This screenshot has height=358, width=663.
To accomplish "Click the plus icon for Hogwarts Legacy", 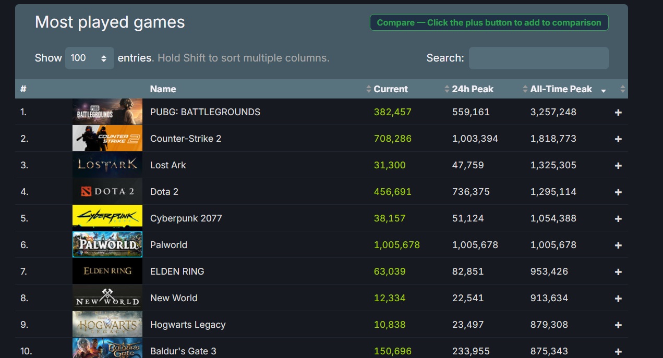I will click(x=618, y=325).
